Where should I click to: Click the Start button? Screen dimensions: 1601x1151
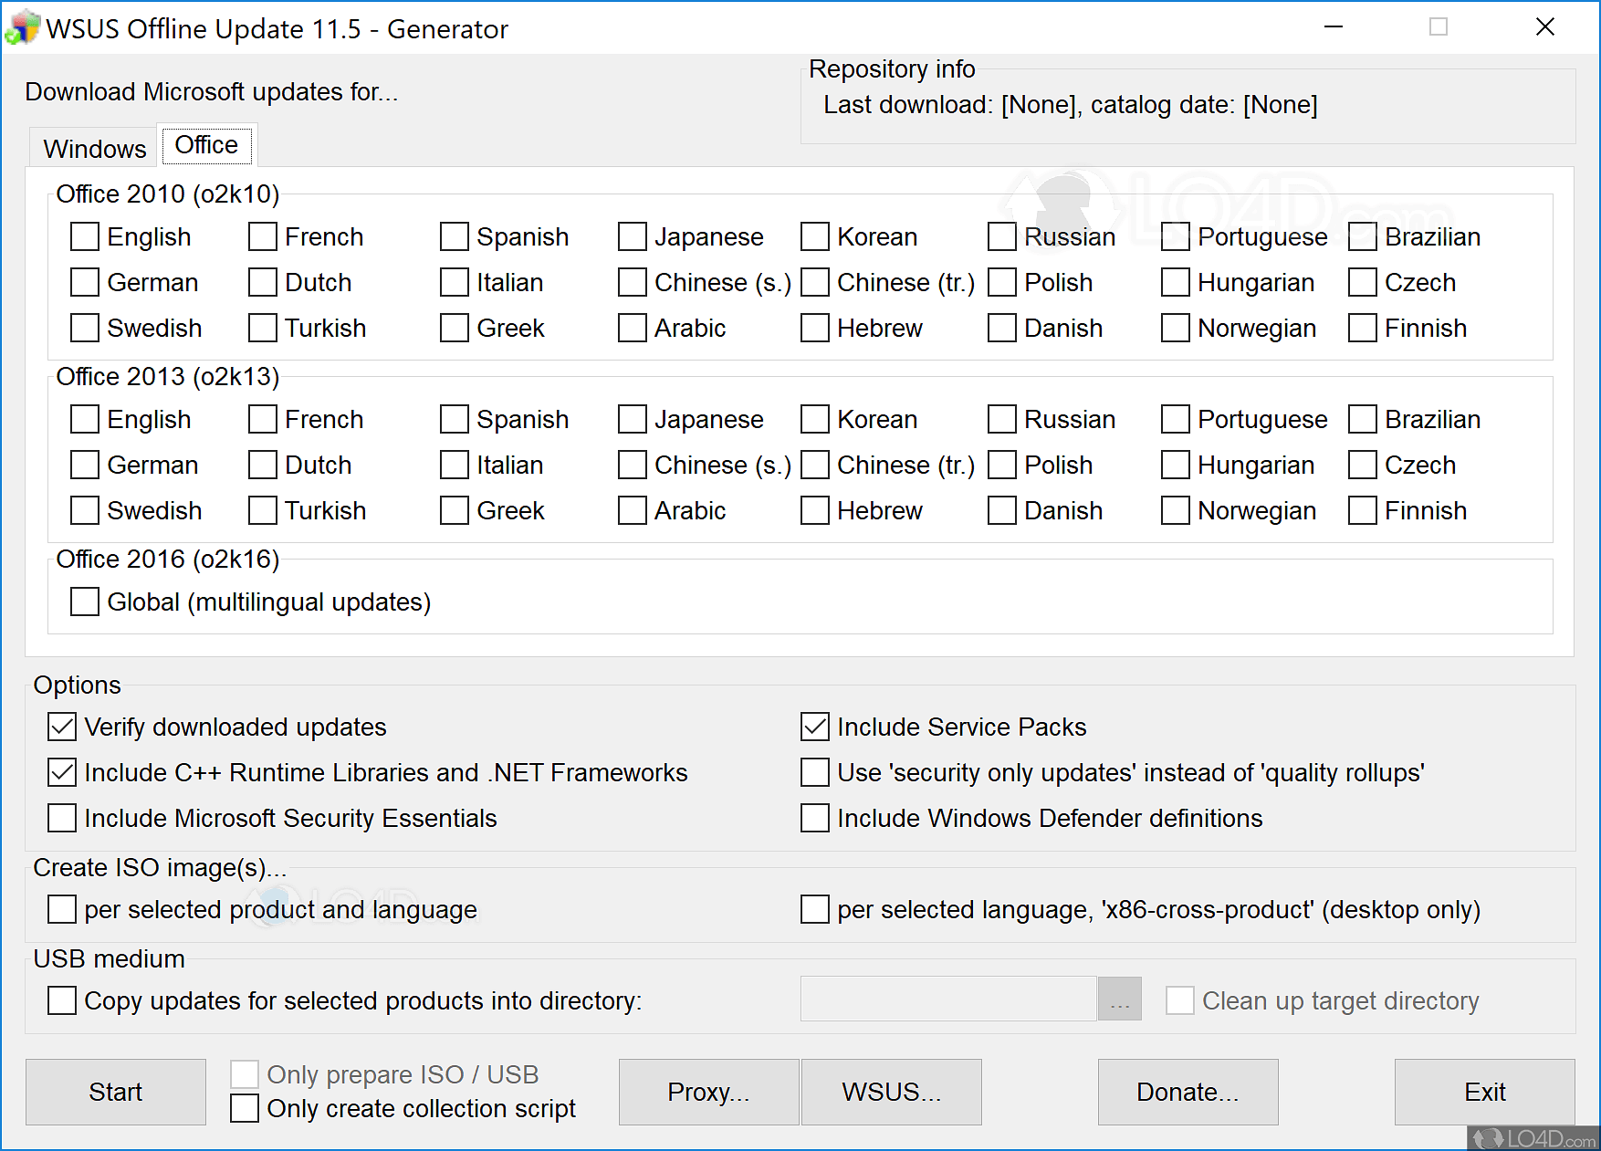(115, 1092)
